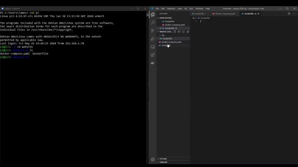Open the Run and Debug view
298x167 pixels.
153,39
